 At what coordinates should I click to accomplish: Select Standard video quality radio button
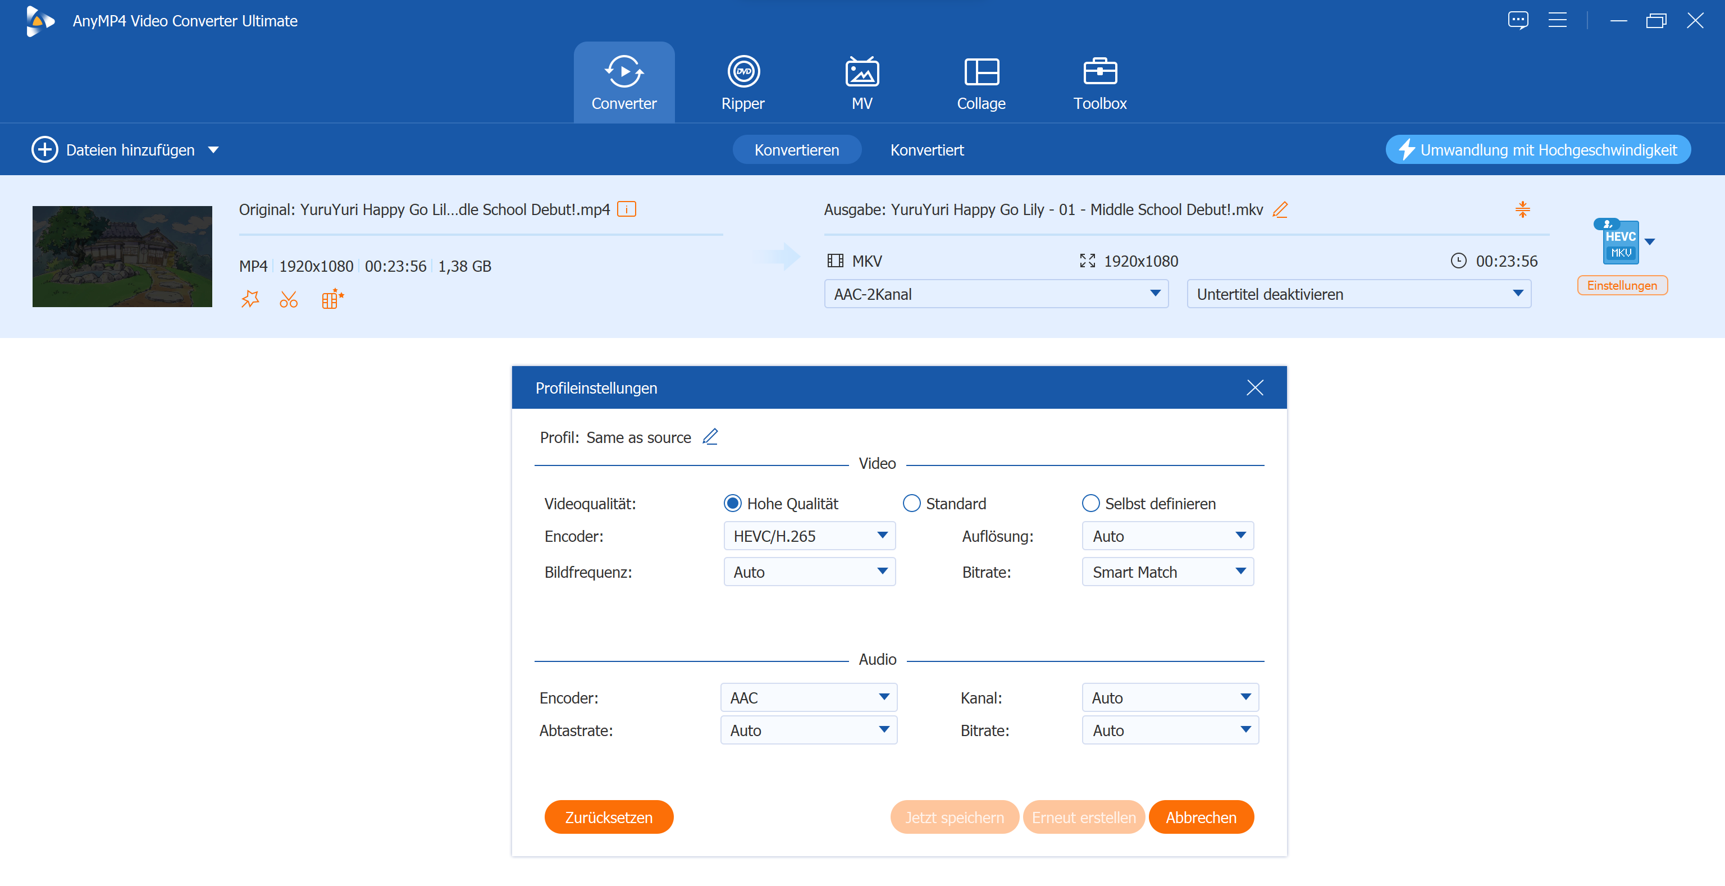[911, 504]
